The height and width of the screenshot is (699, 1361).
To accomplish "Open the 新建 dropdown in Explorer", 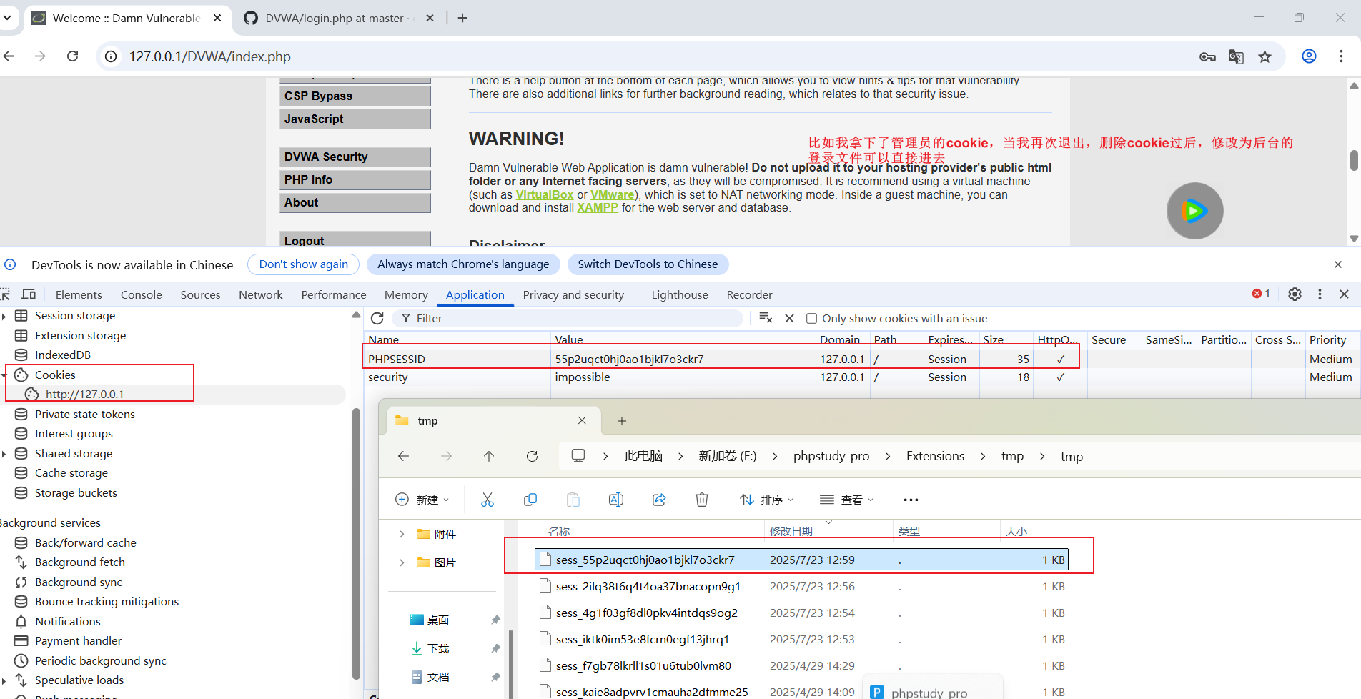I will click(x=422, y=500).
